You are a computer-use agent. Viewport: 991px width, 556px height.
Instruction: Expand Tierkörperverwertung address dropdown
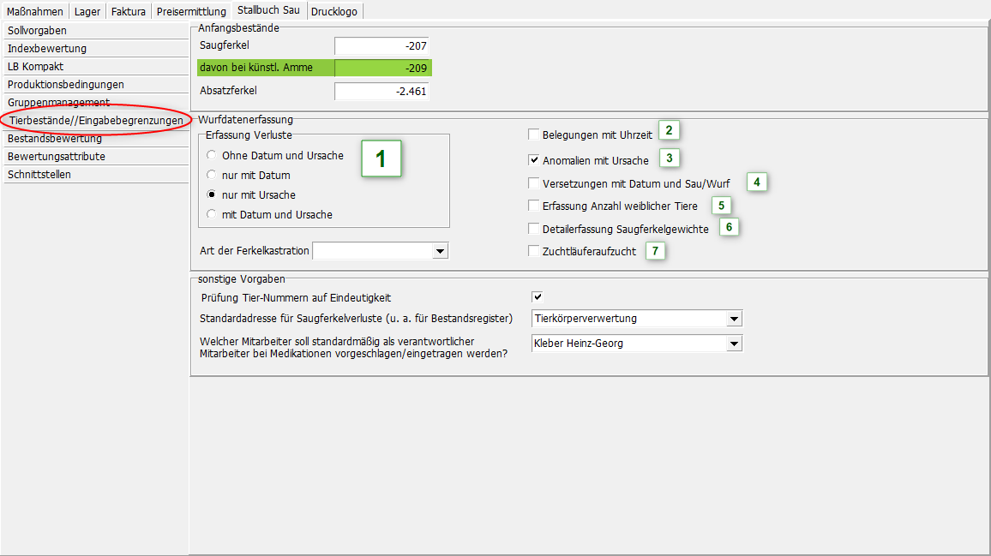click(733, 319)
